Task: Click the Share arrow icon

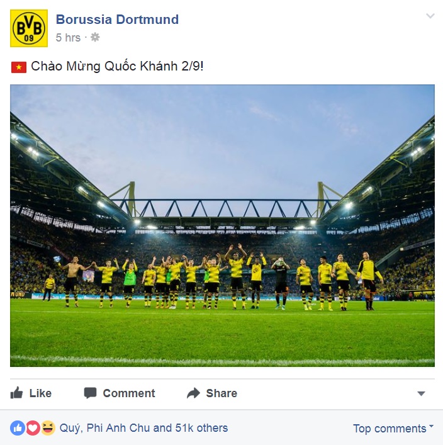Action: [x=194, y=393]
